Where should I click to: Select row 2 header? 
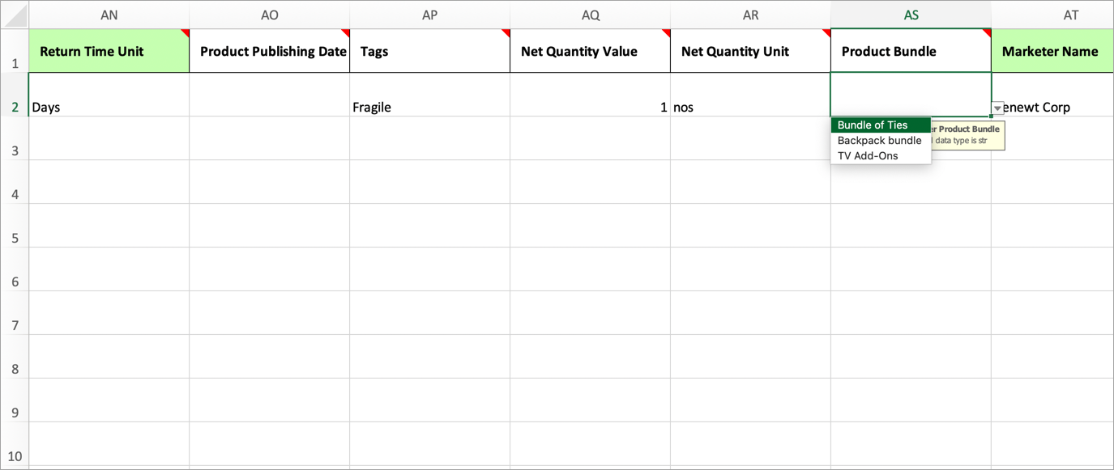point(15,95)
